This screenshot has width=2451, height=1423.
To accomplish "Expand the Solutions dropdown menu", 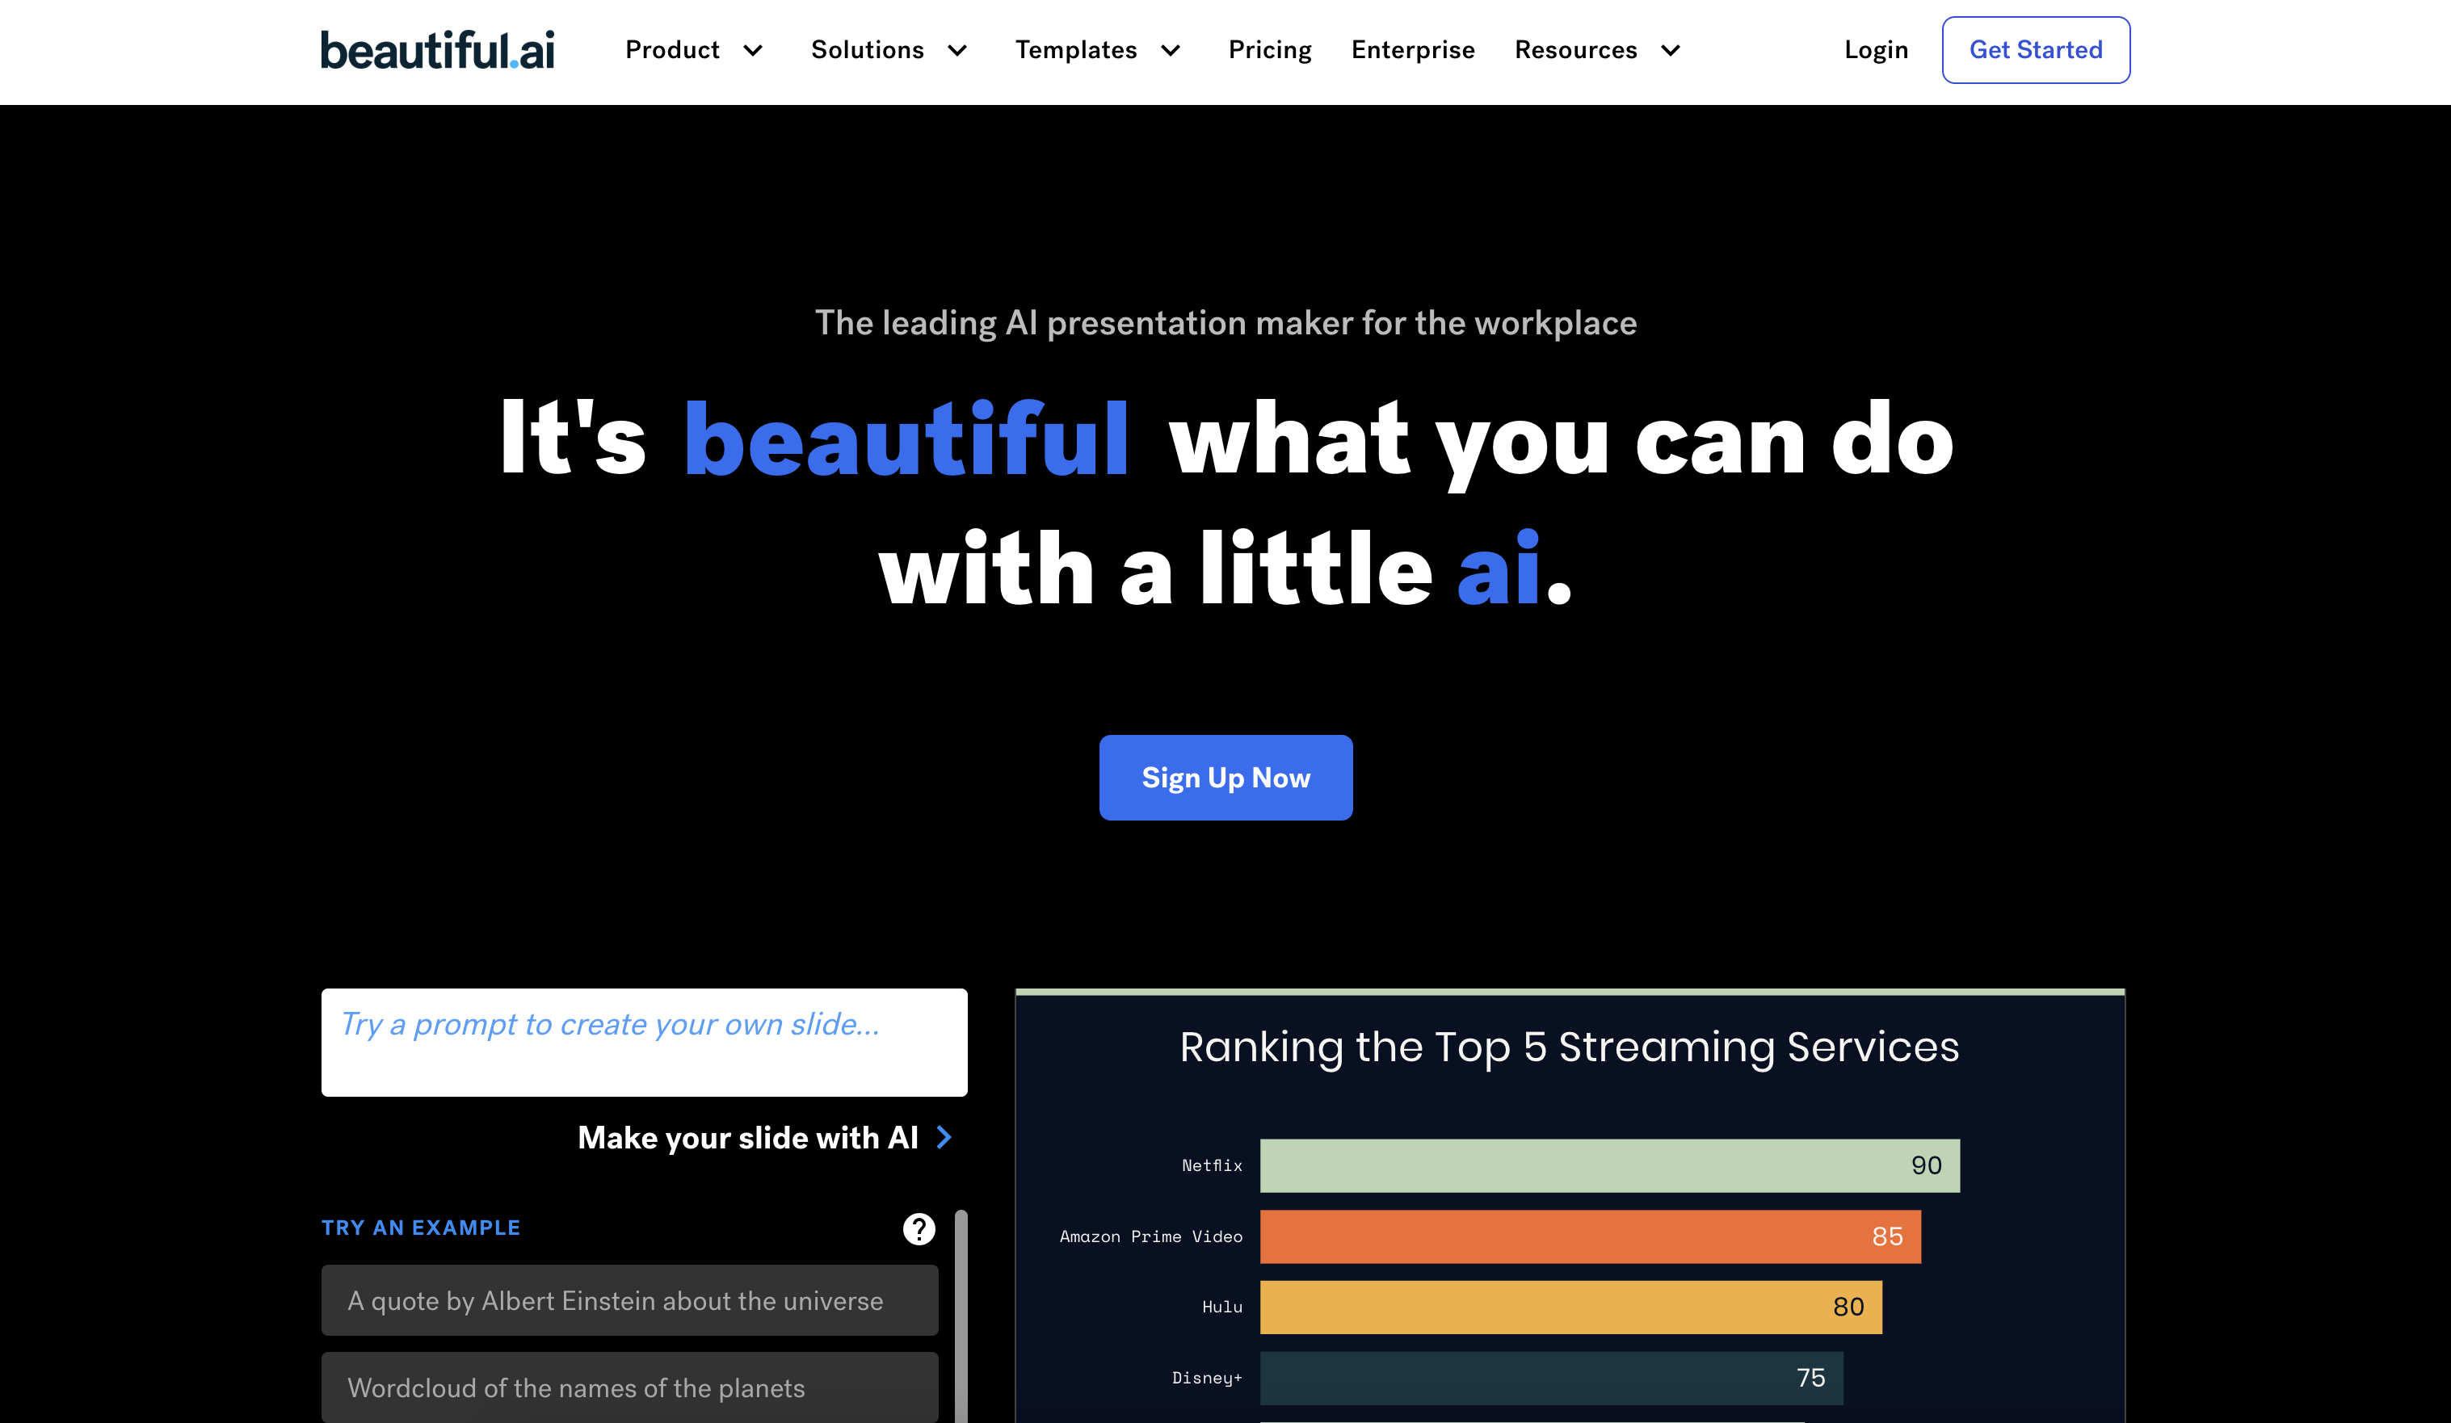I will click(x=887, y=49).
